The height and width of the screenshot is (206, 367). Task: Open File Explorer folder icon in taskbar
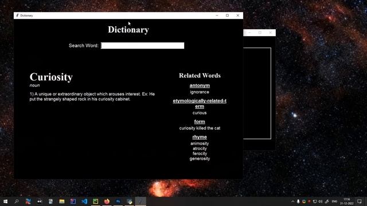click(62, 201)
